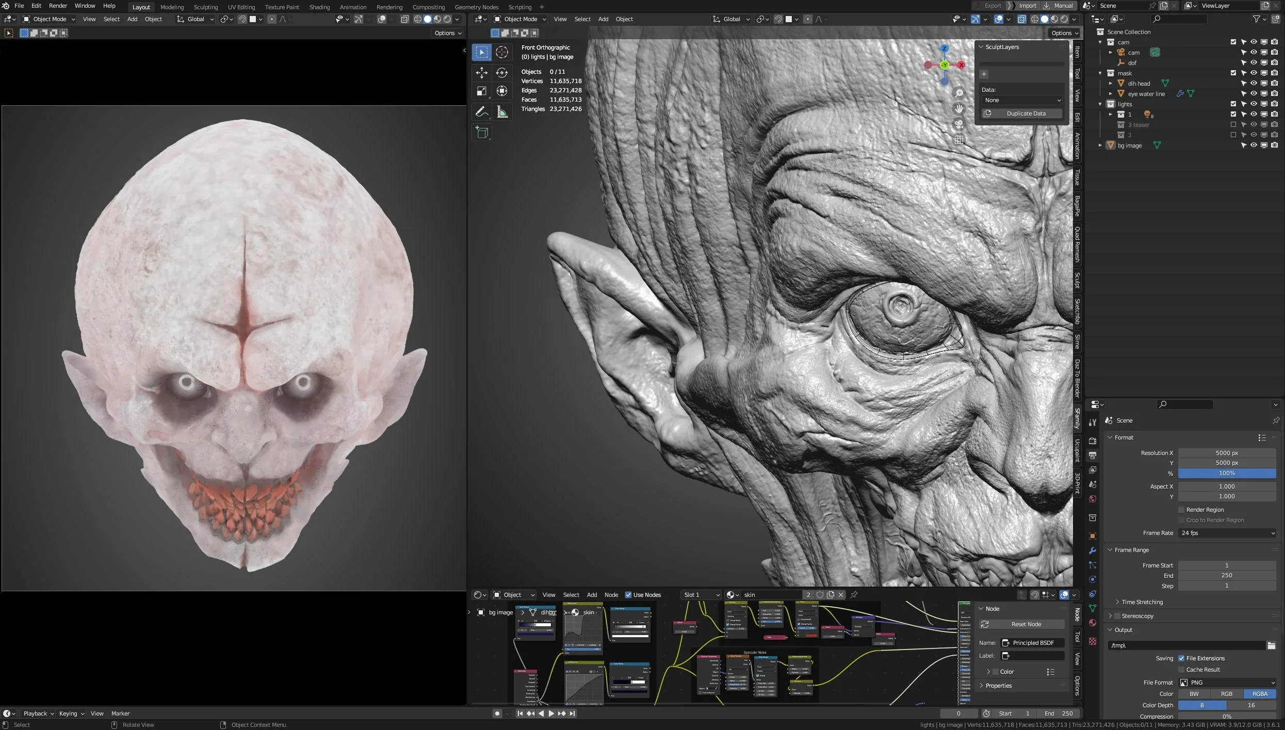Uncheck Use Nodes in node editor

click(628, 595)
